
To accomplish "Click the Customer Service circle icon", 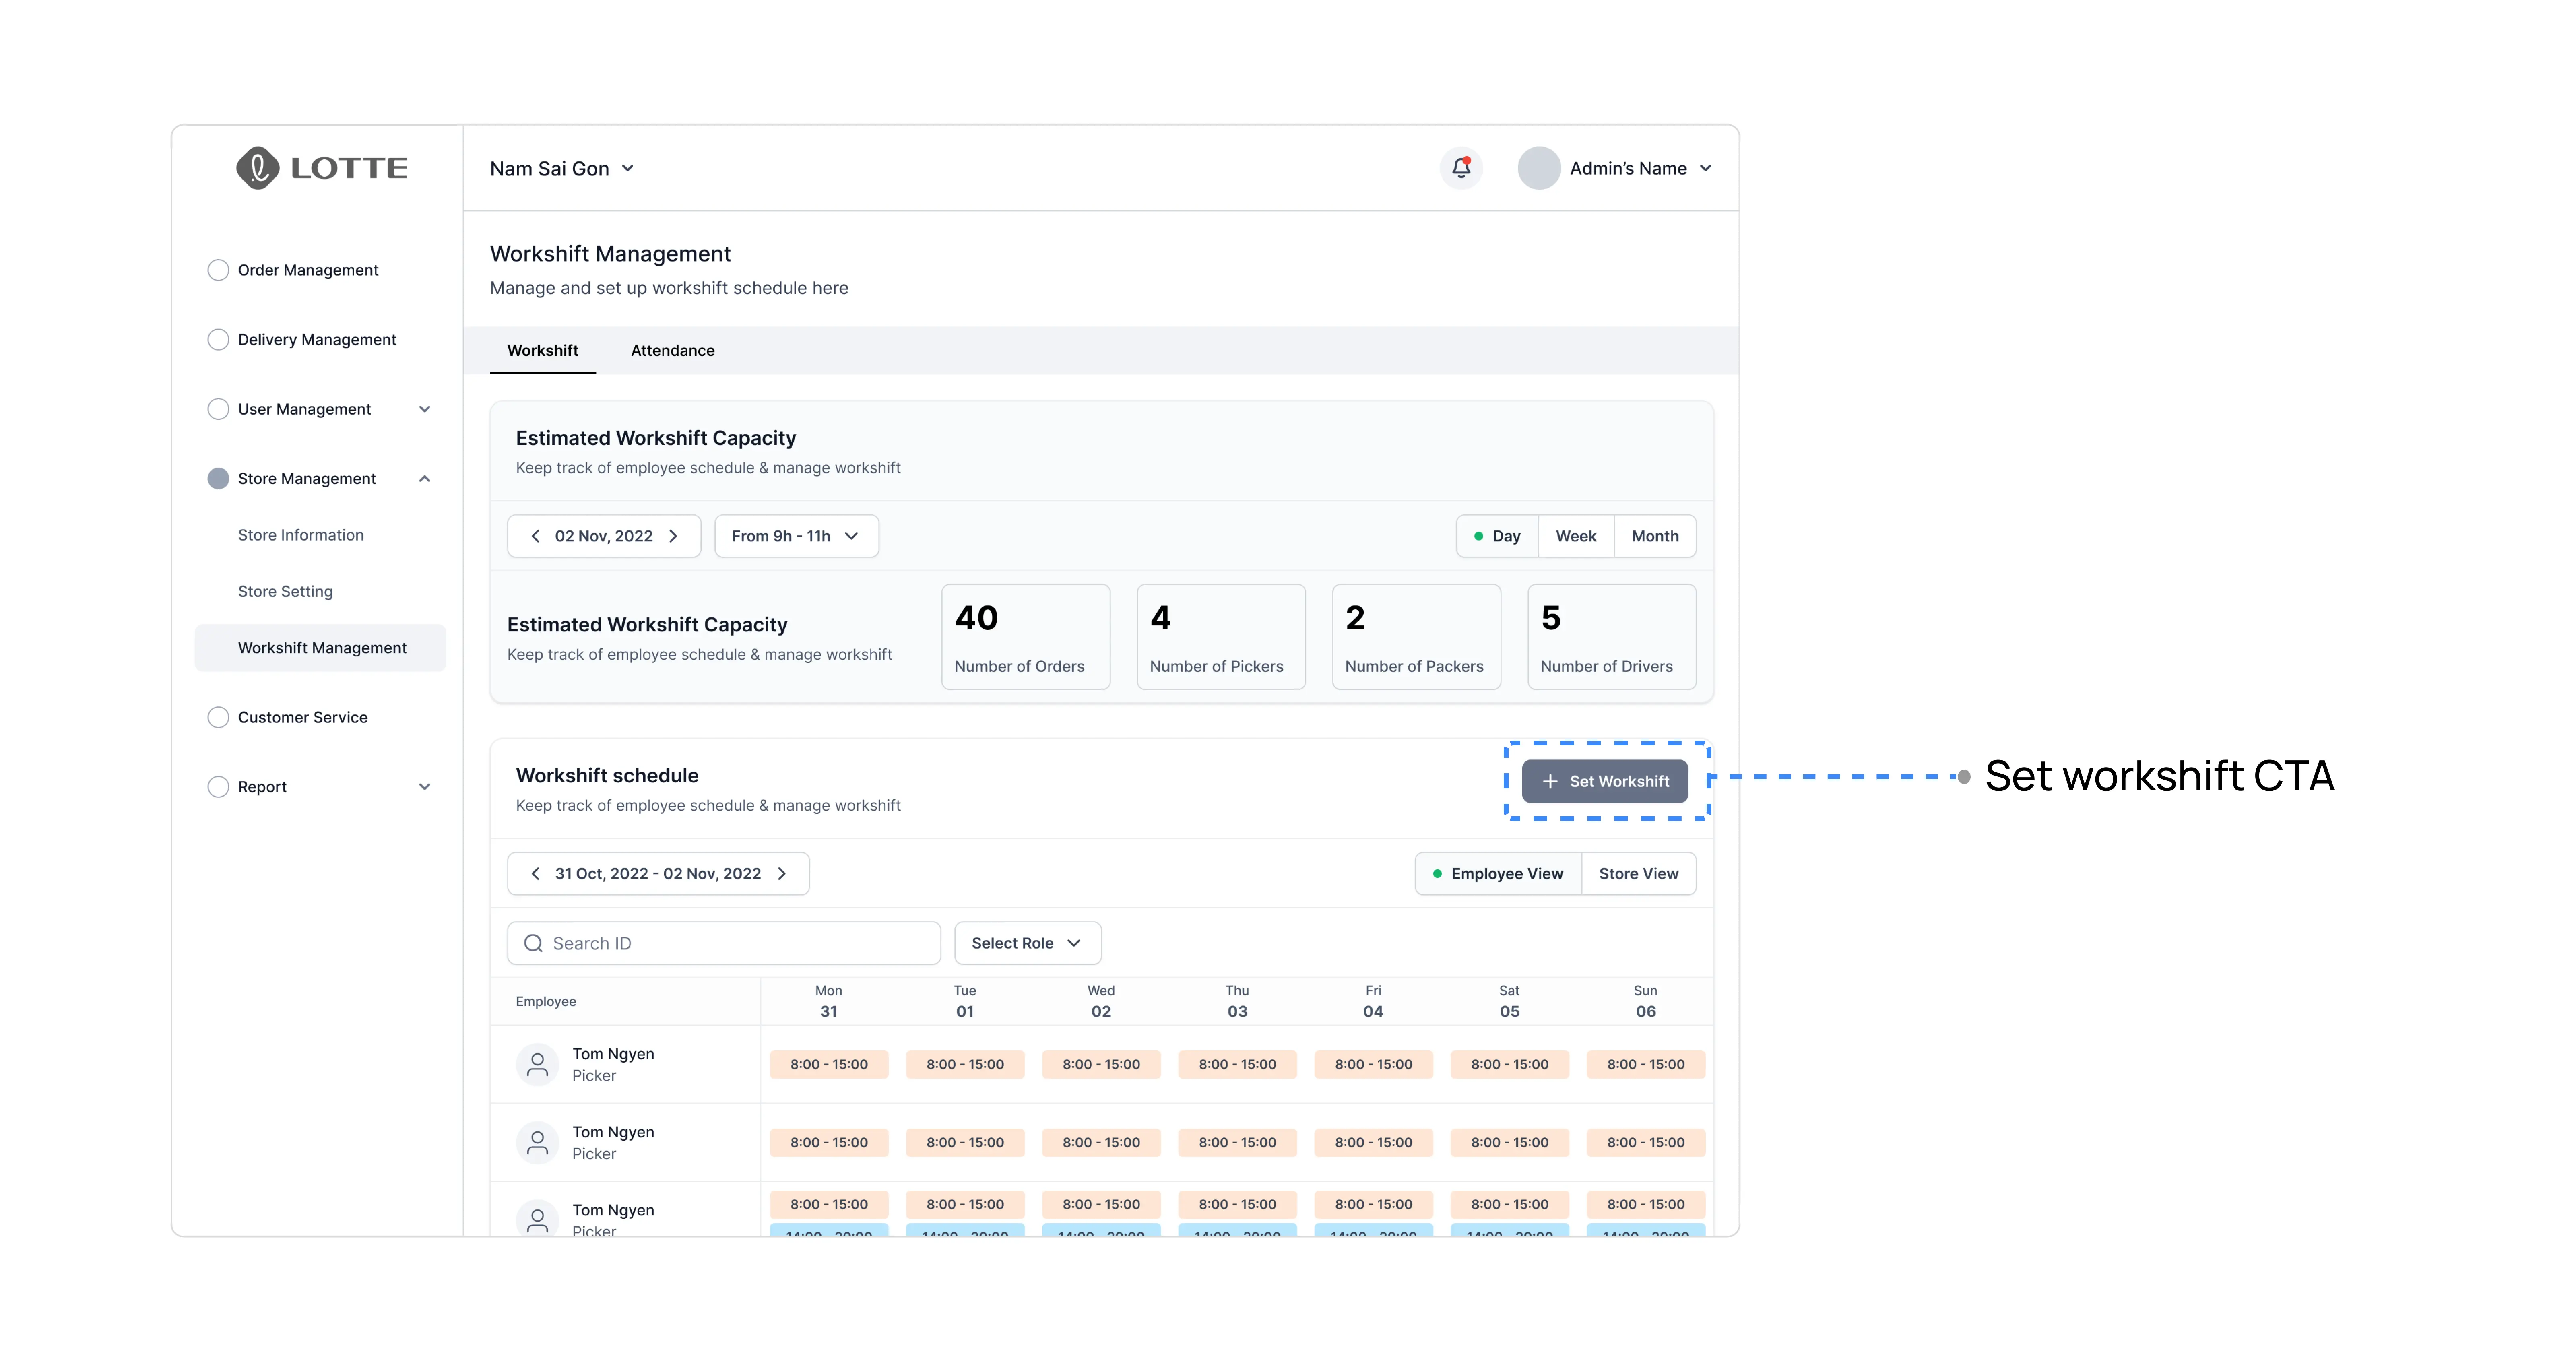I will tap(218, 717).
